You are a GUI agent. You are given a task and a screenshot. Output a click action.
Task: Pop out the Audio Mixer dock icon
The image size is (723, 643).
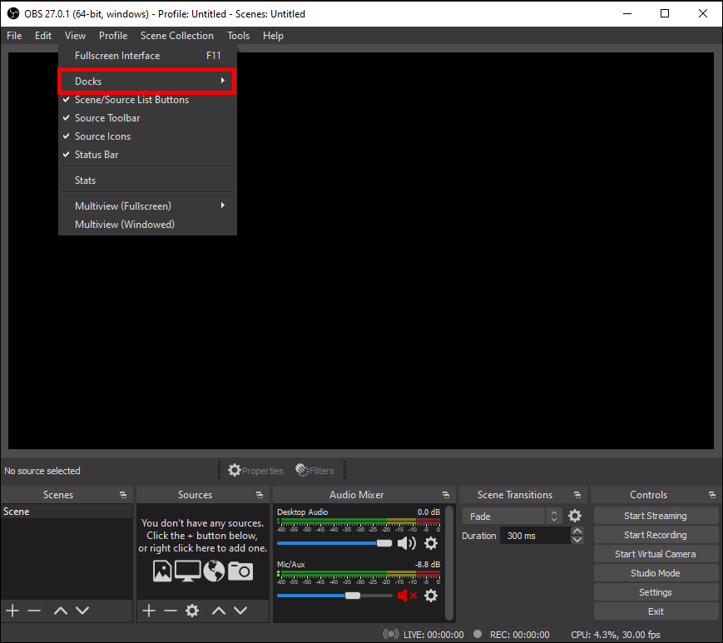(446, 495)
